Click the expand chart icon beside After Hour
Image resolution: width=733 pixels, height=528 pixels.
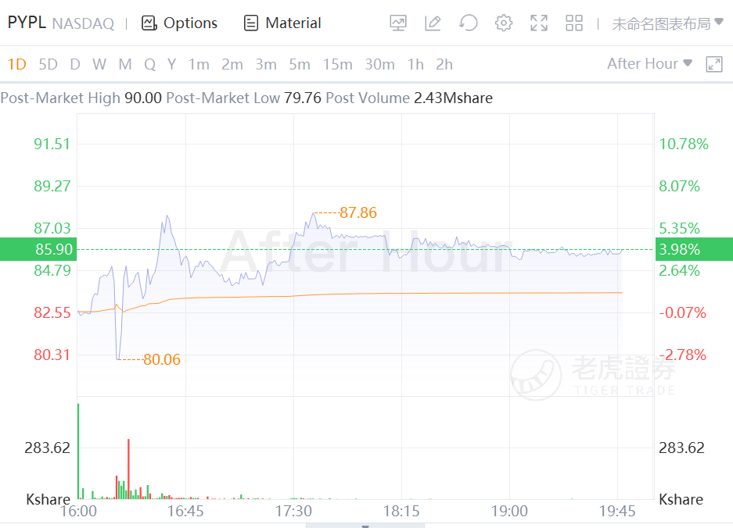click(x=713, y=64)
